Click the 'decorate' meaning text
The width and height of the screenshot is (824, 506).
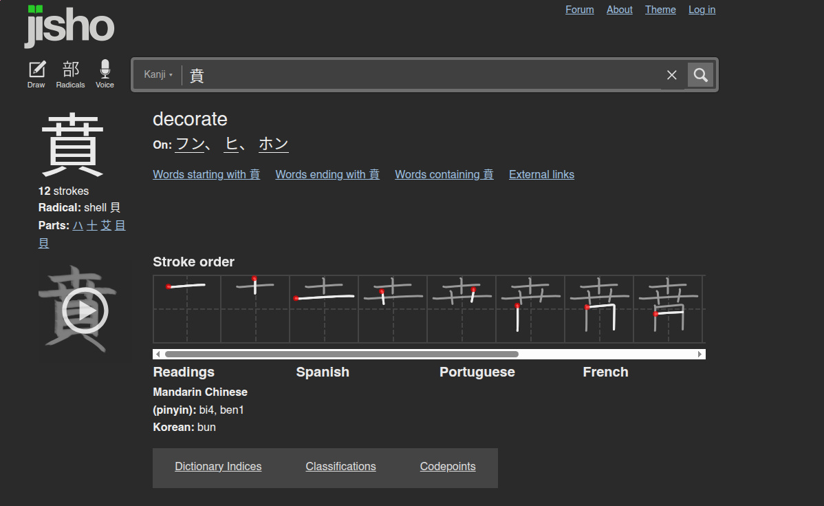tap(191, 119)
